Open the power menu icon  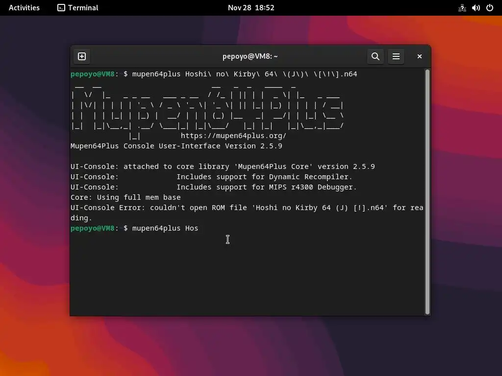(x=490, y=8)
